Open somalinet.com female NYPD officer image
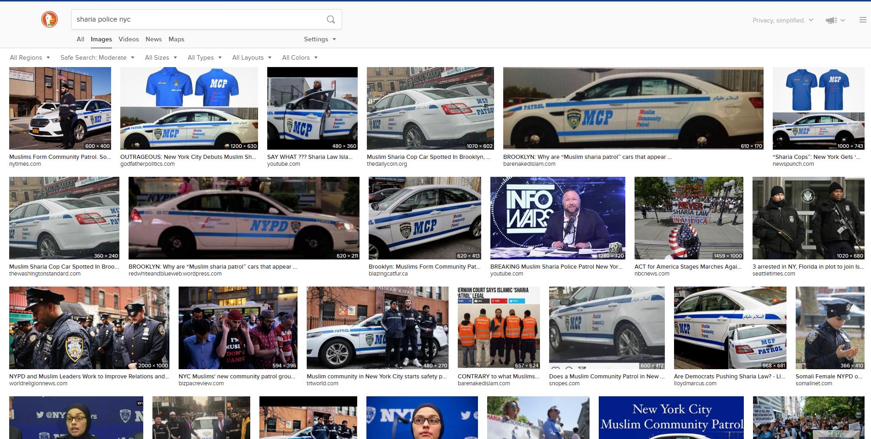The height and width of the screenshot is (439, 871). tap(830, 328)
